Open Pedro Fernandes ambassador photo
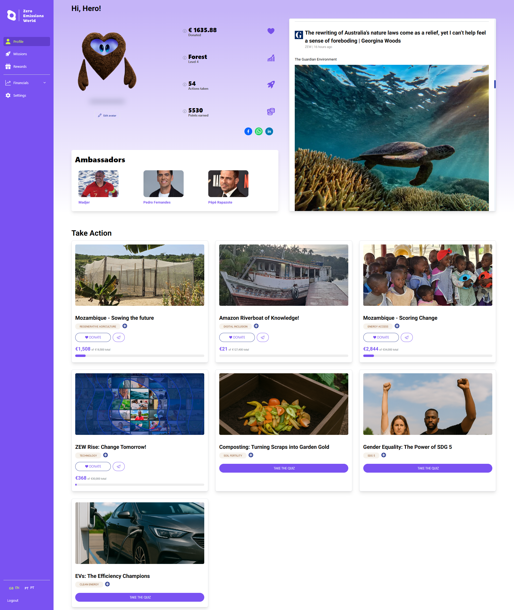The image size is (514, 610). click(163, 184)
